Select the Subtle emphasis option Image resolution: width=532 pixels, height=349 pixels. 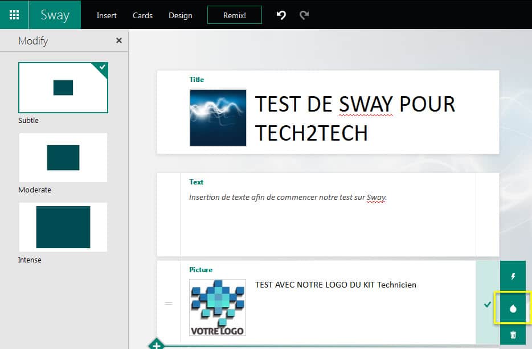coord(63,88)
